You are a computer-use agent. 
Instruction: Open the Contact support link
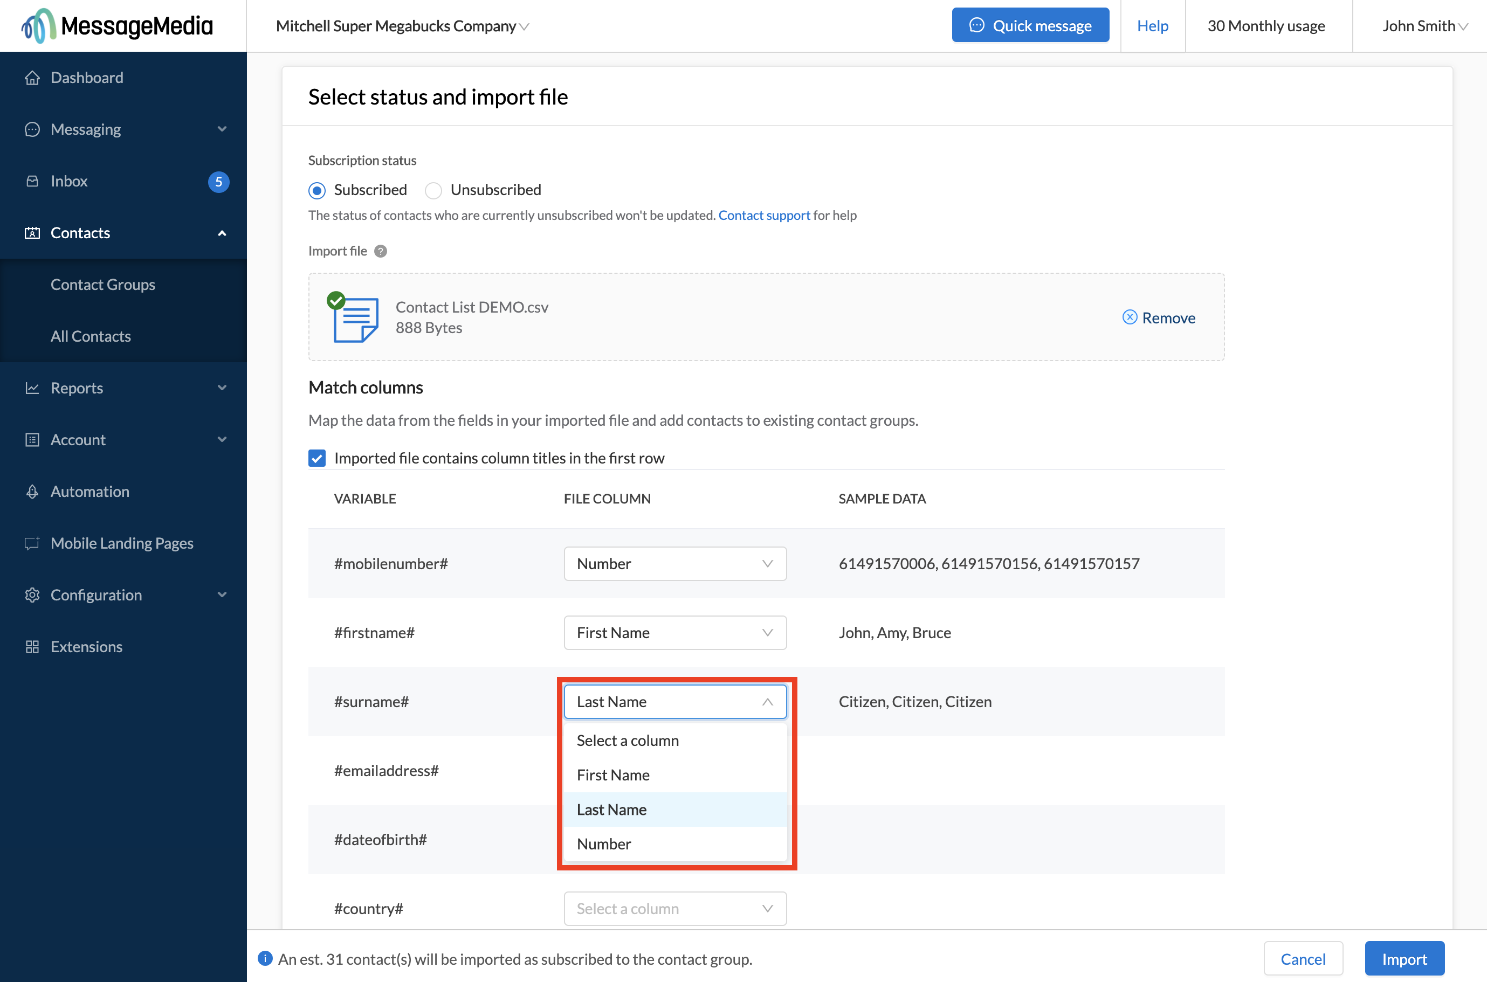(x=764, y=215)
